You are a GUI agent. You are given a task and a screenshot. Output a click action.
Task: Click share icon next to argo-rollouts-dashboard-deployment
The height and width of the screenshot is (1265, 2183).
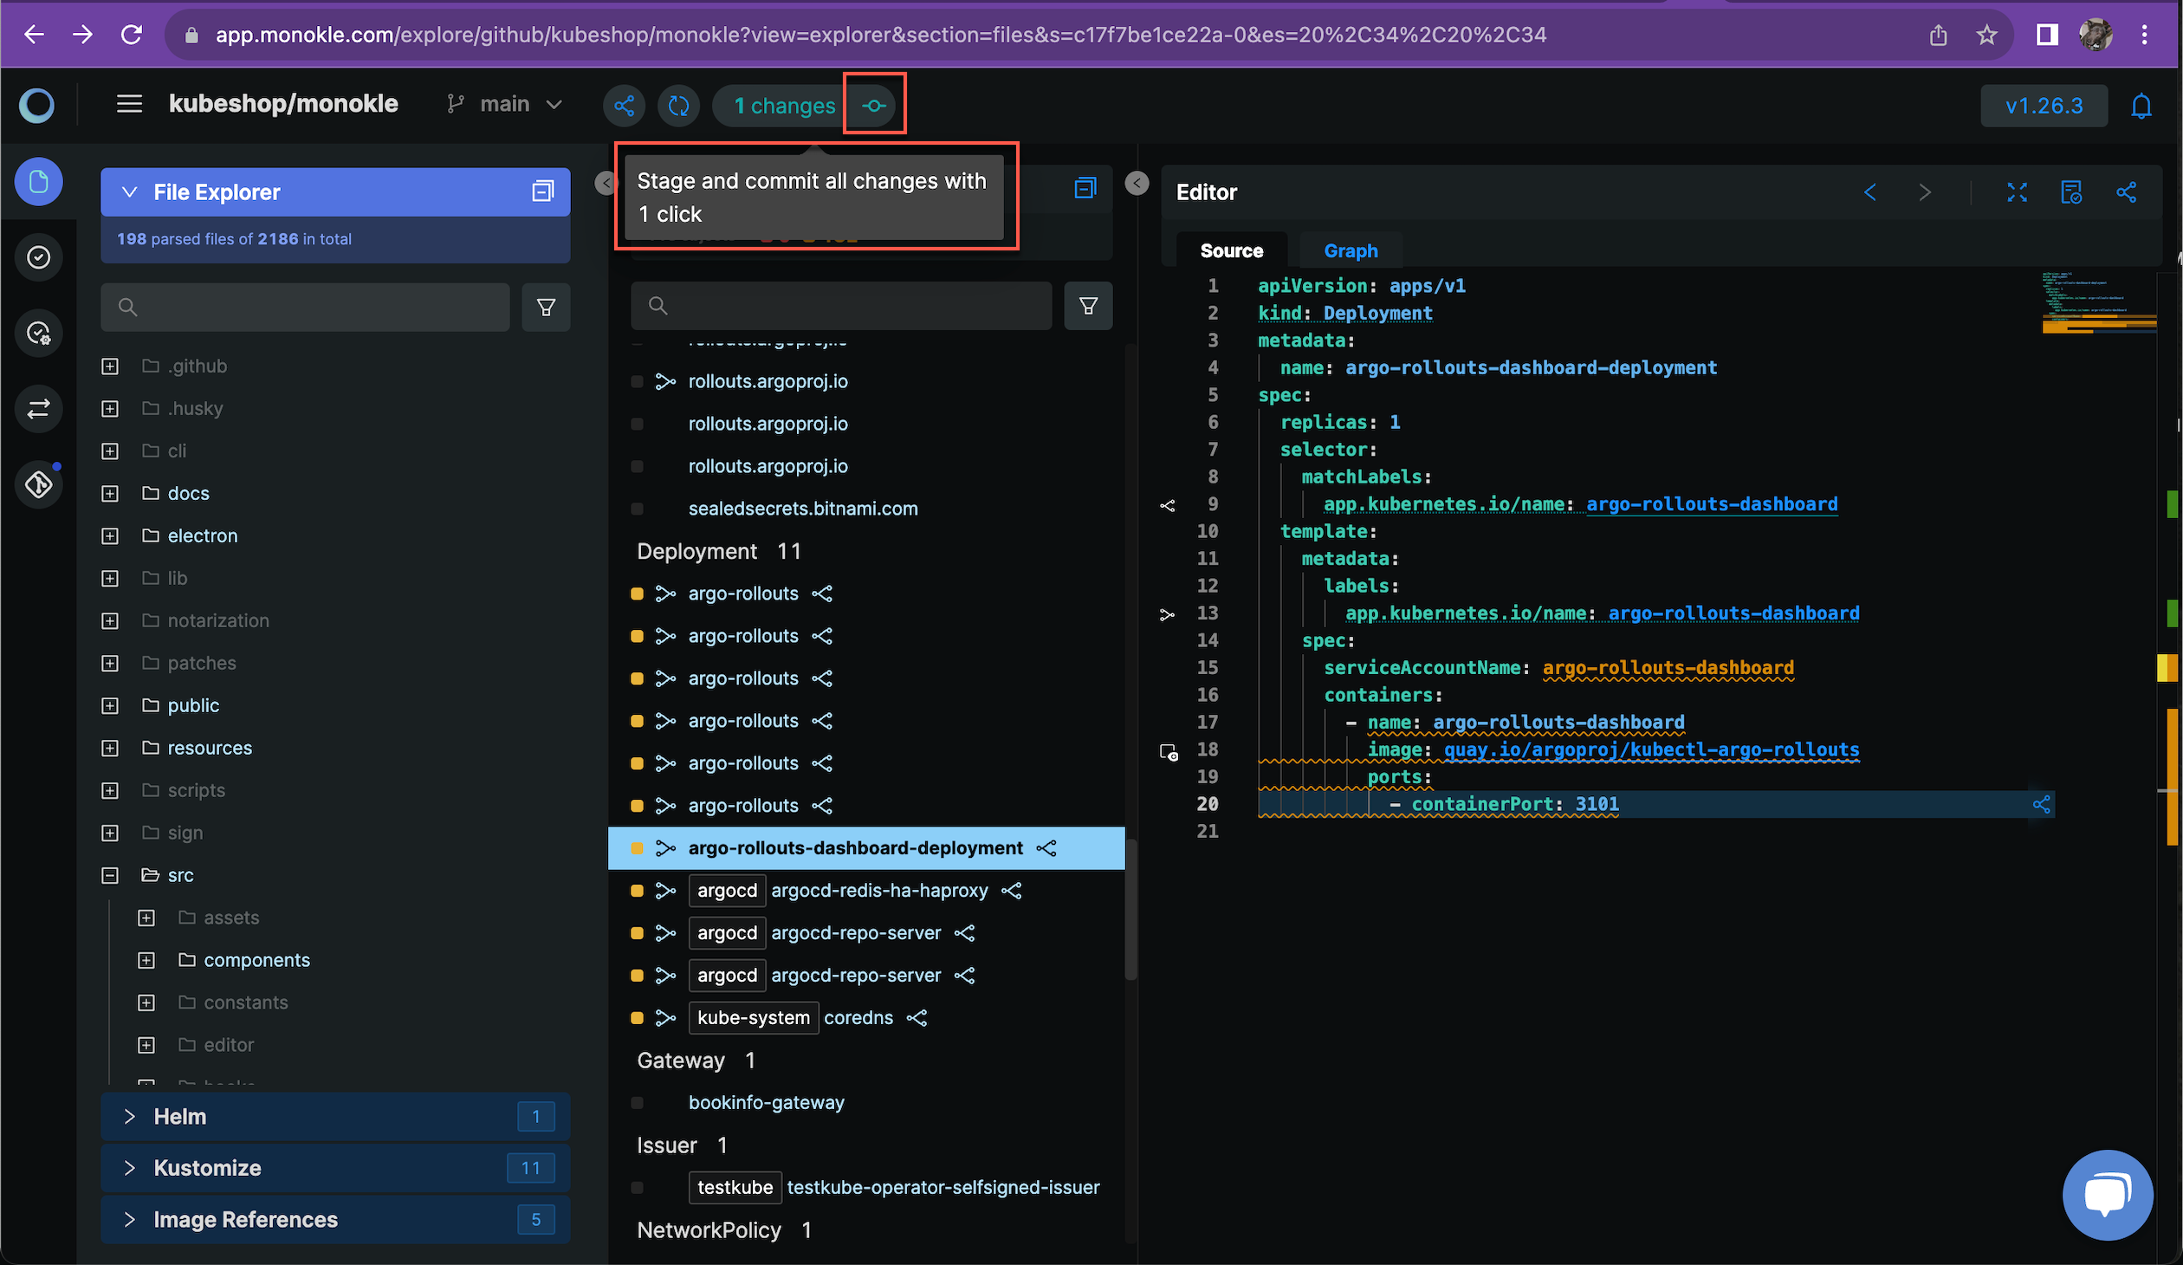click(1046, 848)
